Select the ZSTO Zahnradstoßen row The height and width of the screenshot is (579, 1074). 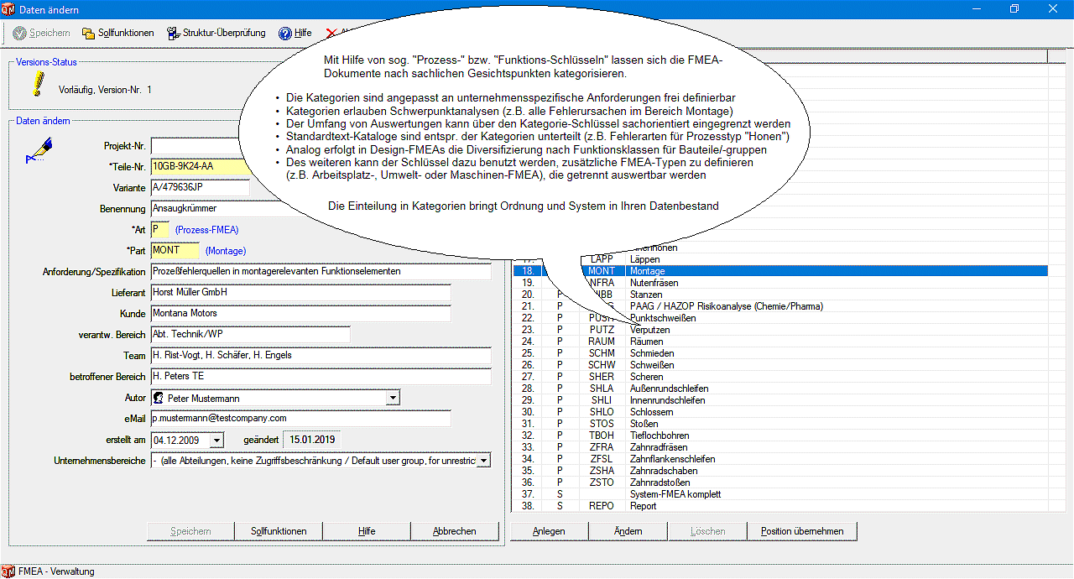[x=779, y=482]
